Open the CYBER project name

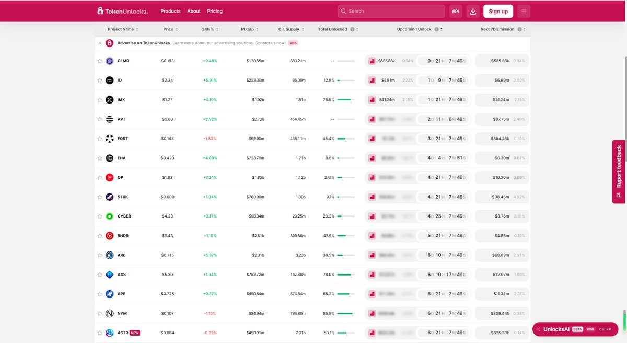(x=124, y=216)
